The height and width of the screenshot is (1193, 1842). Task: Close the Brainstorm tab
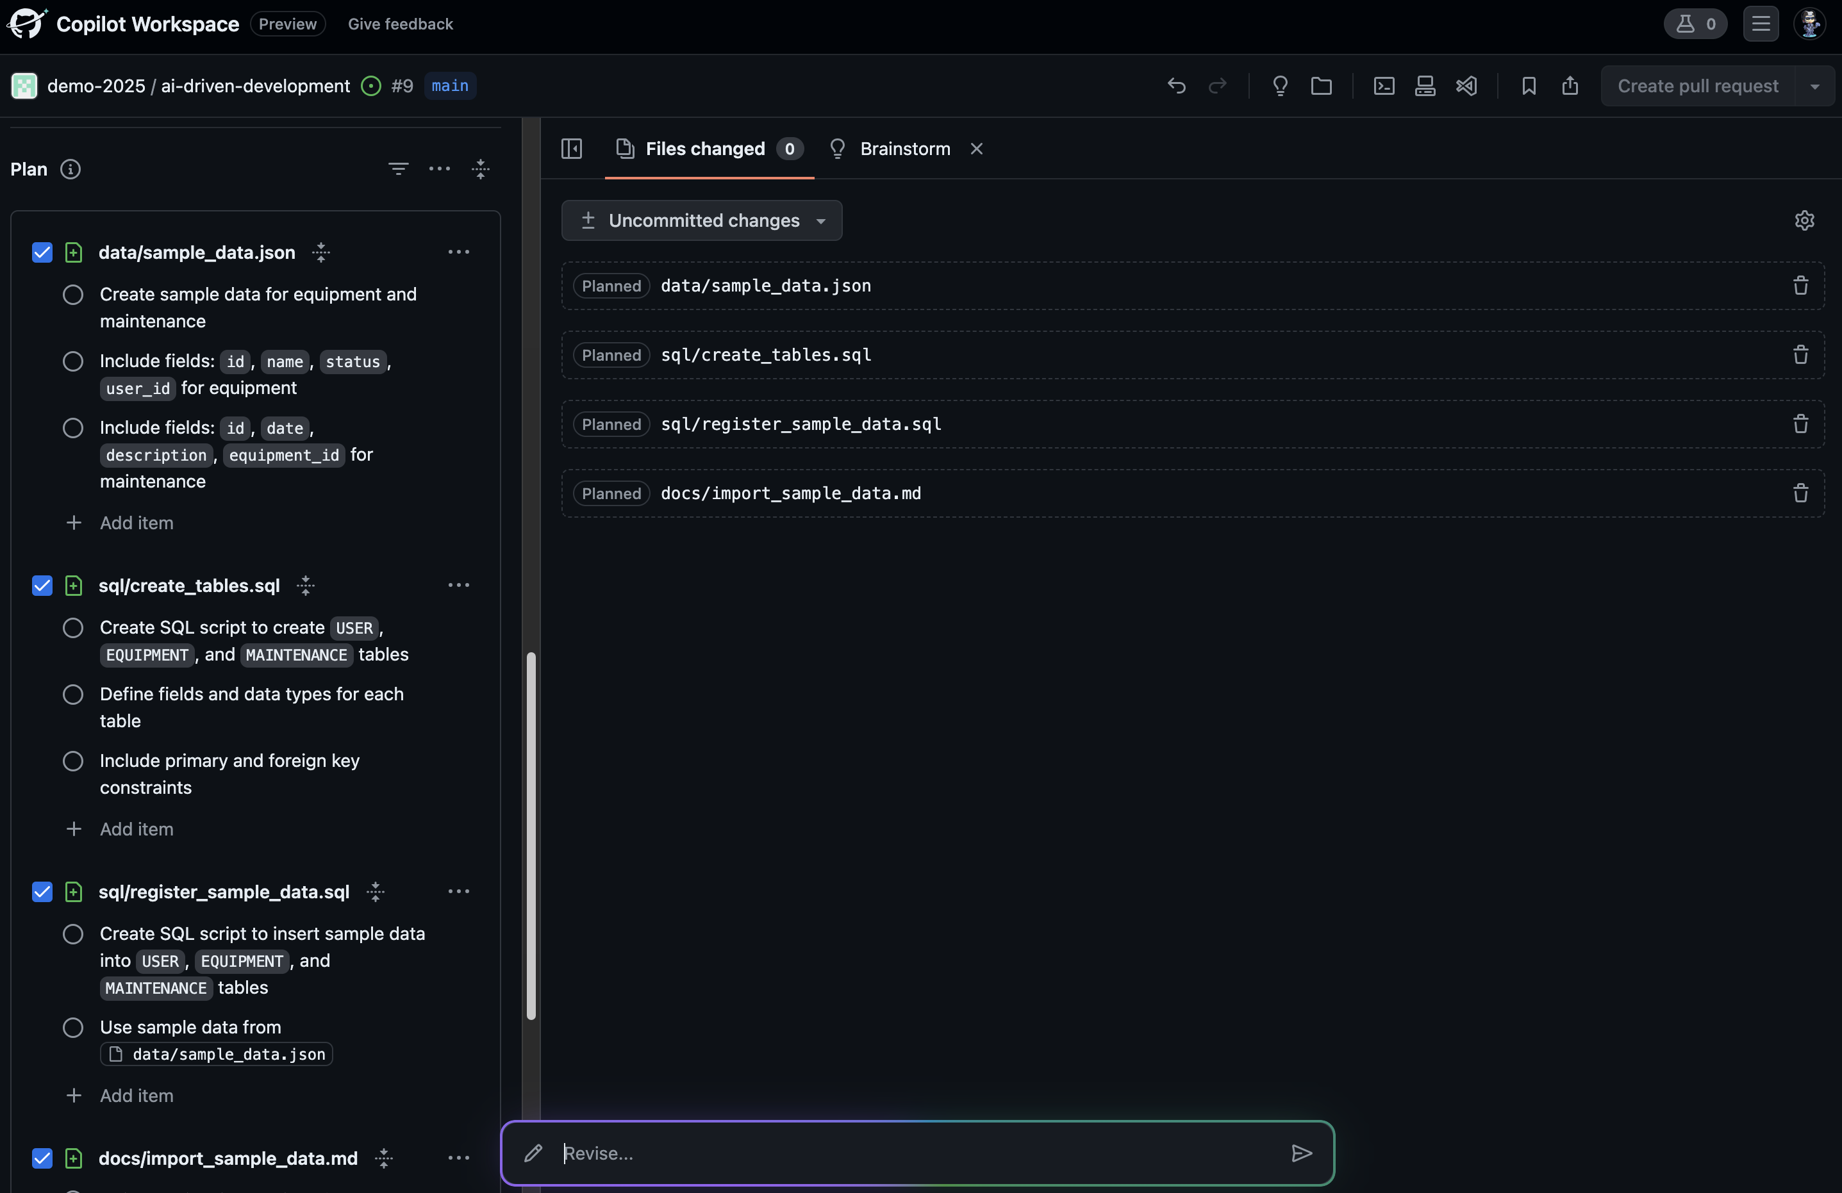pos(977,149)
